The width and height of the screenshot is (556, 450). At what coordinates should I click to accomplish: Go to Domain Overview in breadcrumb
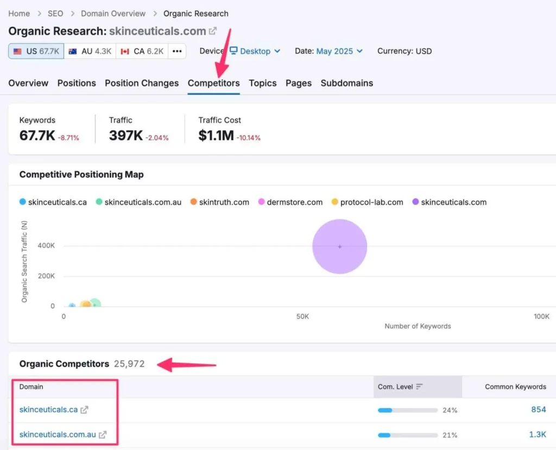(113, 13)
